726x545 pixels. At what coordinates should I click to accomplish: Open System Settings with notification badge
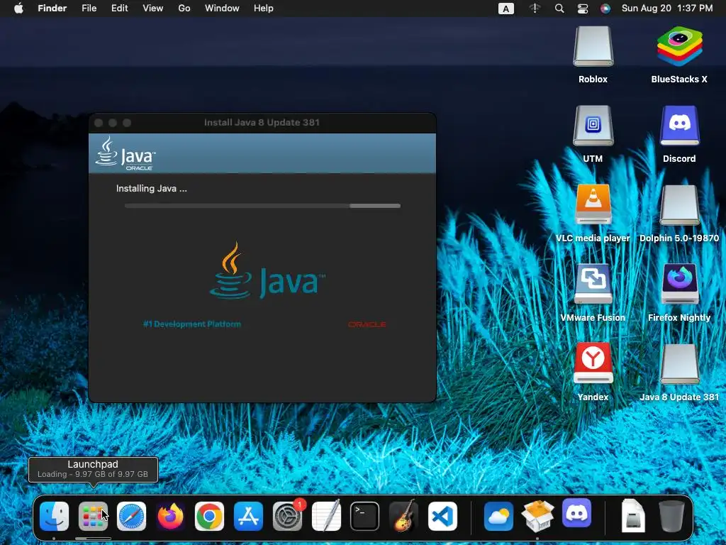point(288,515)
